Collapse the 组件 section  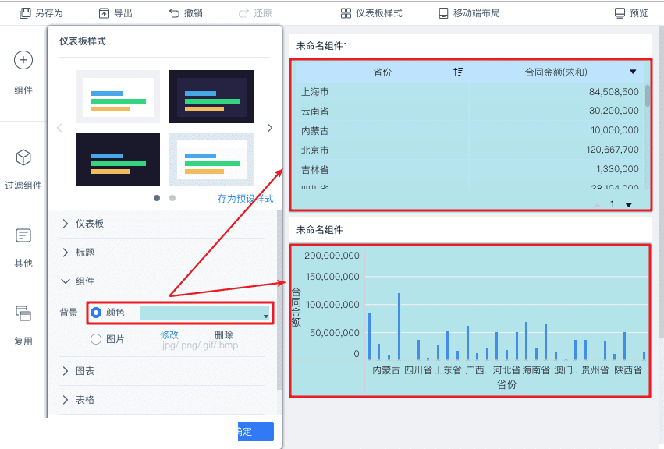(66, 281)
